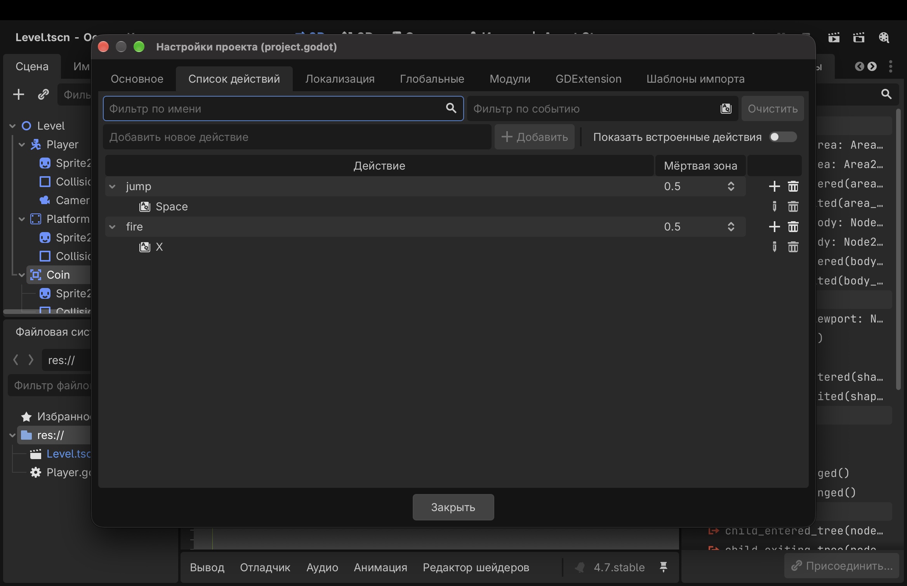Collapse the Platform node in scene tree
Viewport: 907px width, 586px height.
(x=22, y=219)
